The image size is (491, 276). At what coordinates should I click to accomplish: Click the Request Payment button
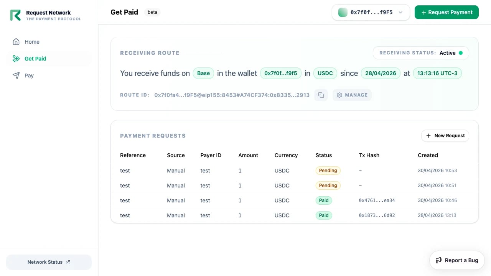click(x=447, y=12)
